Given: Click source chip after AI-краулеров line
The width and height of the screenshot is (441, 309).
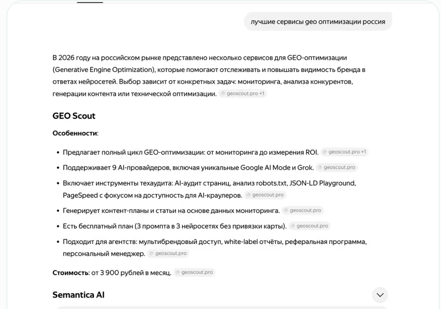Looking at the screenshot, I should 265,195.
